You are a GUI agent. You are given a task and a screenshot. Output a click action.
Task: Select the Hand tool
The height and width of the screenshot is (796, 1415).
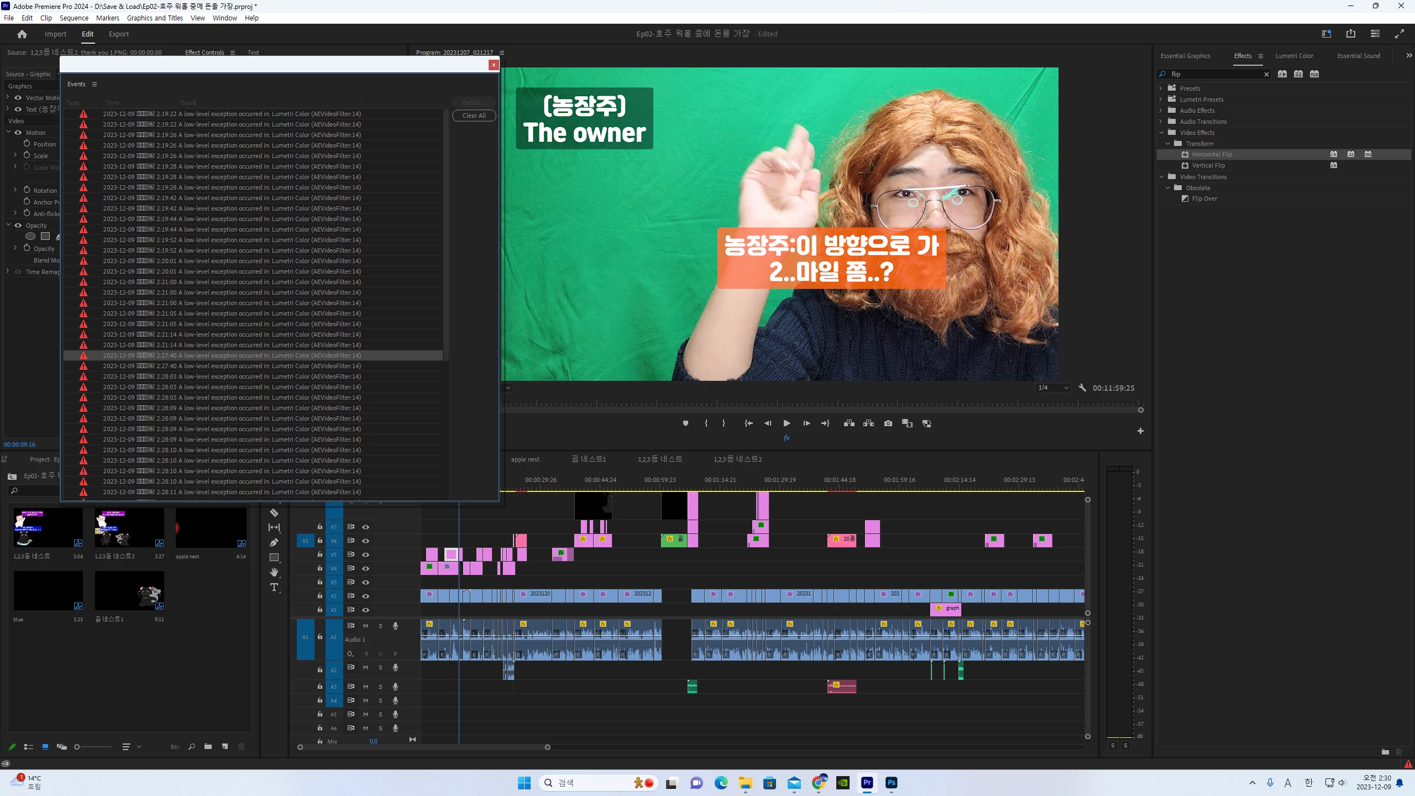[x=274, y=572]
